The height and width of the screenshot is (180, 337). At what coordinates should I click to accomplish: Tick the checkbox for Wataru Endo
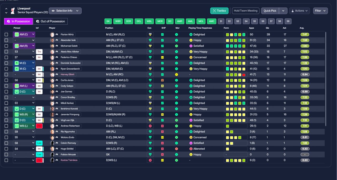[x=6, y=137]
